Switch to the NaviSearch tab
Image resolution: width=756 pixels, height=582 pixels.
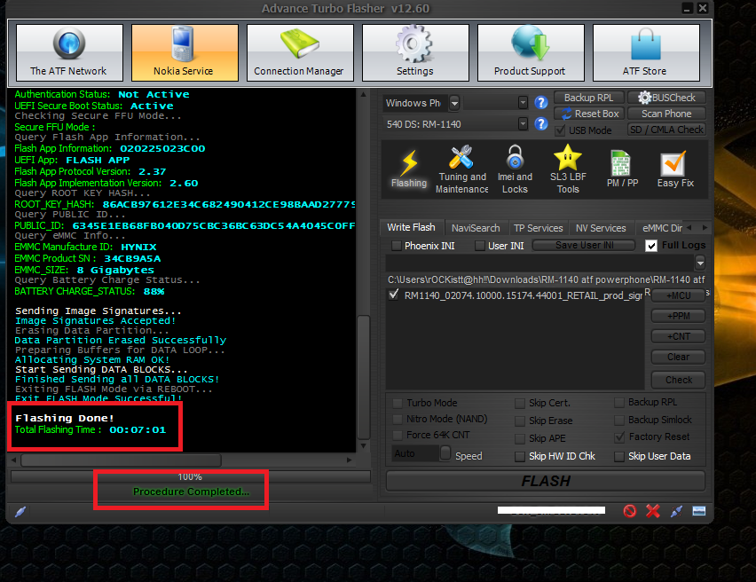[x=475, y=228]
